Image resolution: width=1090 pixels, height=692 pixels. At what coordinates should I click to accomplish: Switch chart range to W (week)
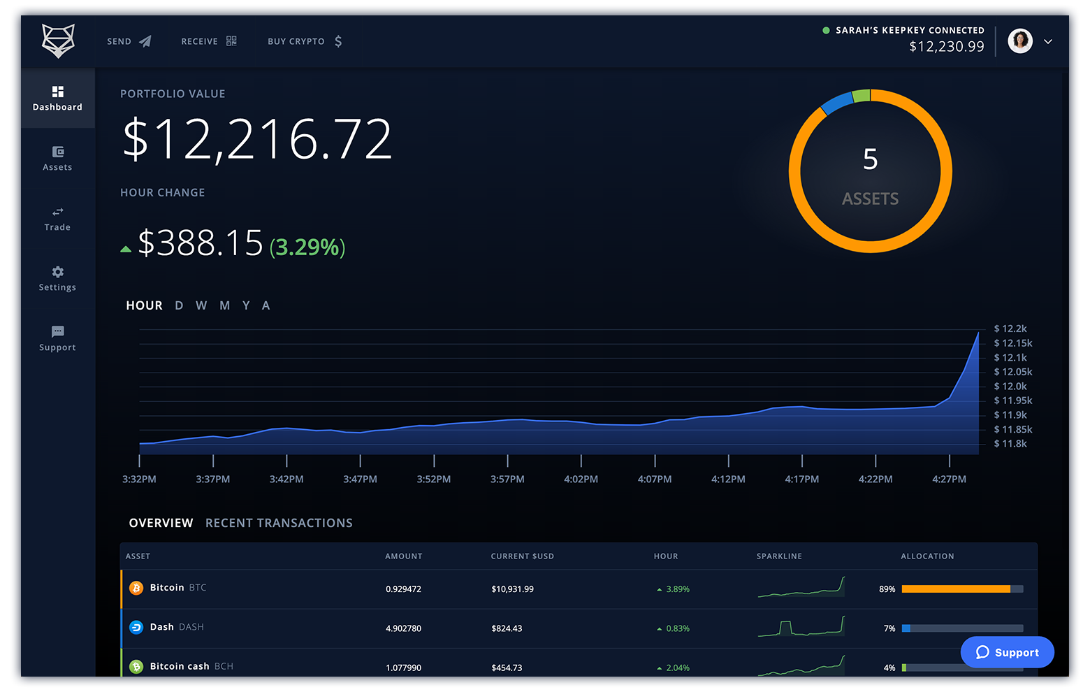click(201, 305)
